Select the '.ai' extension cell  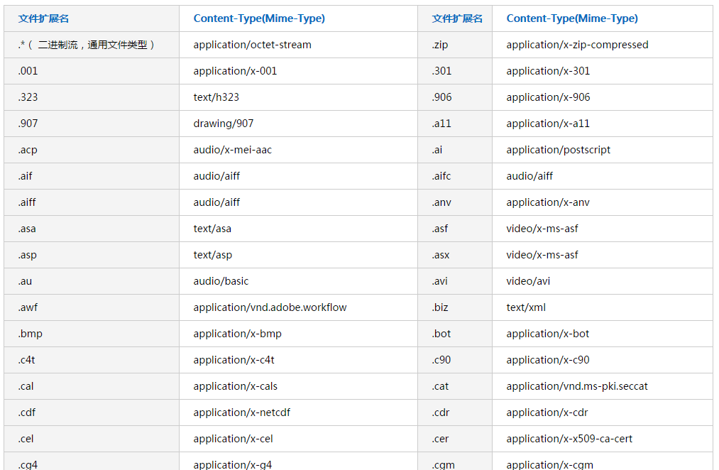pos(455,150)
